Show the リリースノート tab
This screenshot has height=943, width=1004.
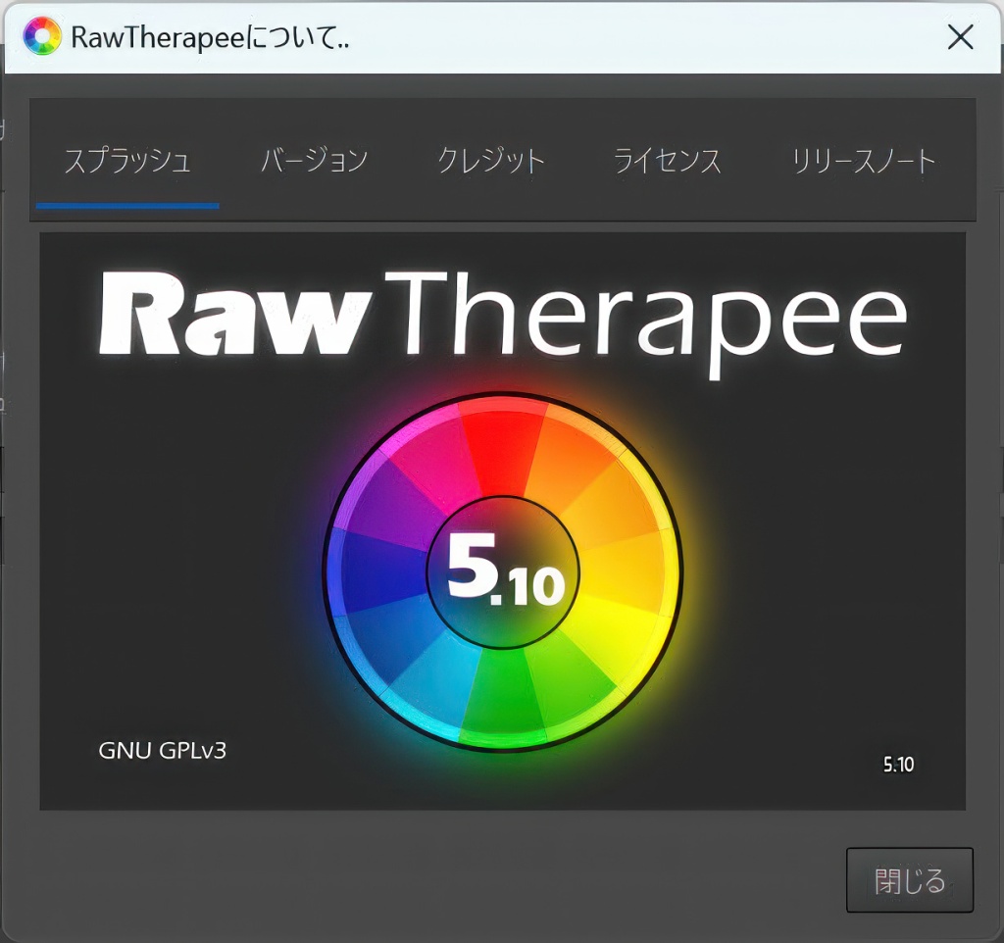pyautogui.click(x=864, y=161)
